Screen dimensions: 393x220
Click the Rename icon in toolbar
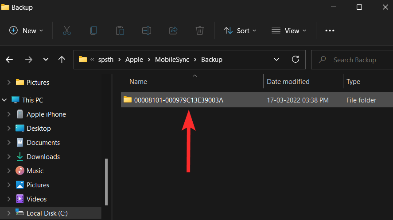coord(147,30)
